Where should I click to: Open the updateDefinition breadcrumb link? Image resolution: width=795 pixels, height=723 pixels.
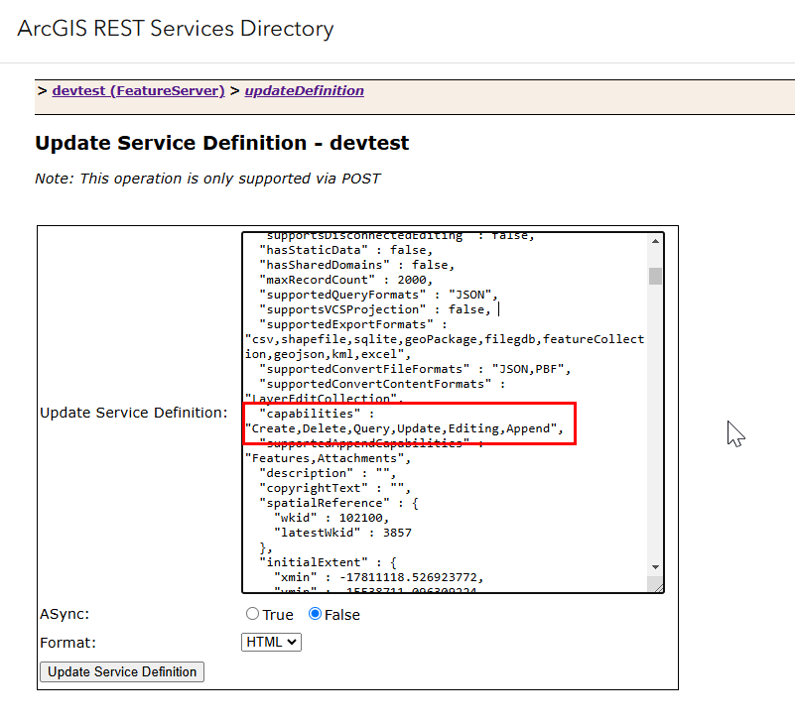click(x=304, y=90)
